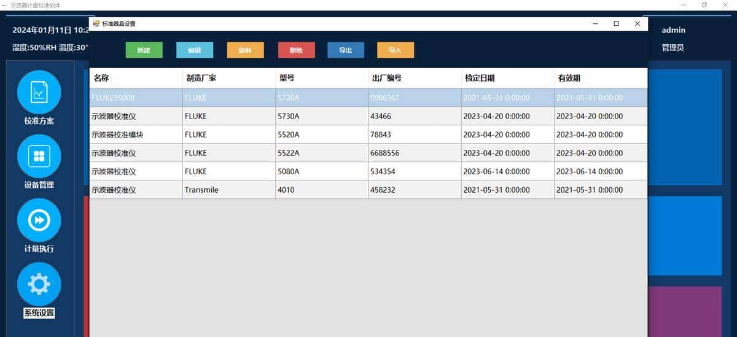737x337 pixels.
Task: Click the admin username in main window
Action: point(673,30)
